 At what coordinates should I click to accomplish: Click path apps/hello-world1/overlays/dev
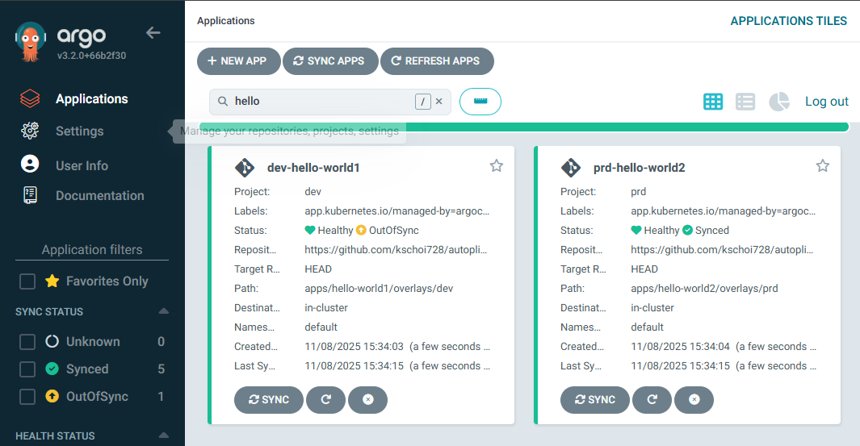point(379,288)
